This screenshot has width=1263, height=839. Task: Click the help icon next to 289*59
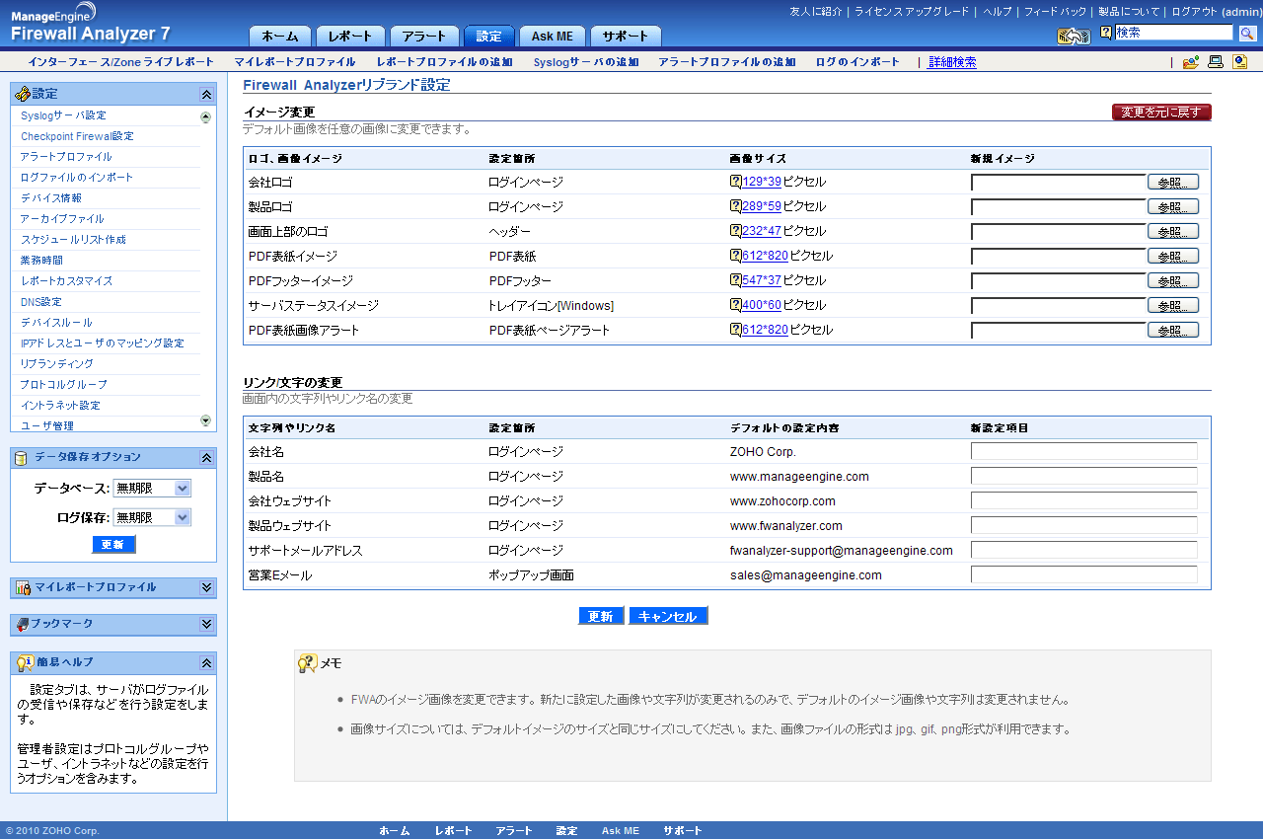click(x=735, y=206)
